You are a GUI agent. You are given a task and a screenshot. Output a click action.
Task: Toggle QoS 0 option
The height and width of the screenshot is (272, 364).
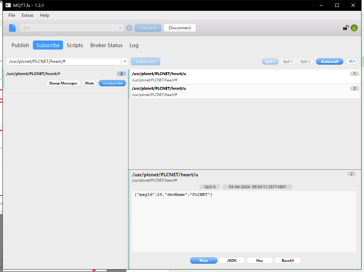pyautogui.click(x=270, y=61)
